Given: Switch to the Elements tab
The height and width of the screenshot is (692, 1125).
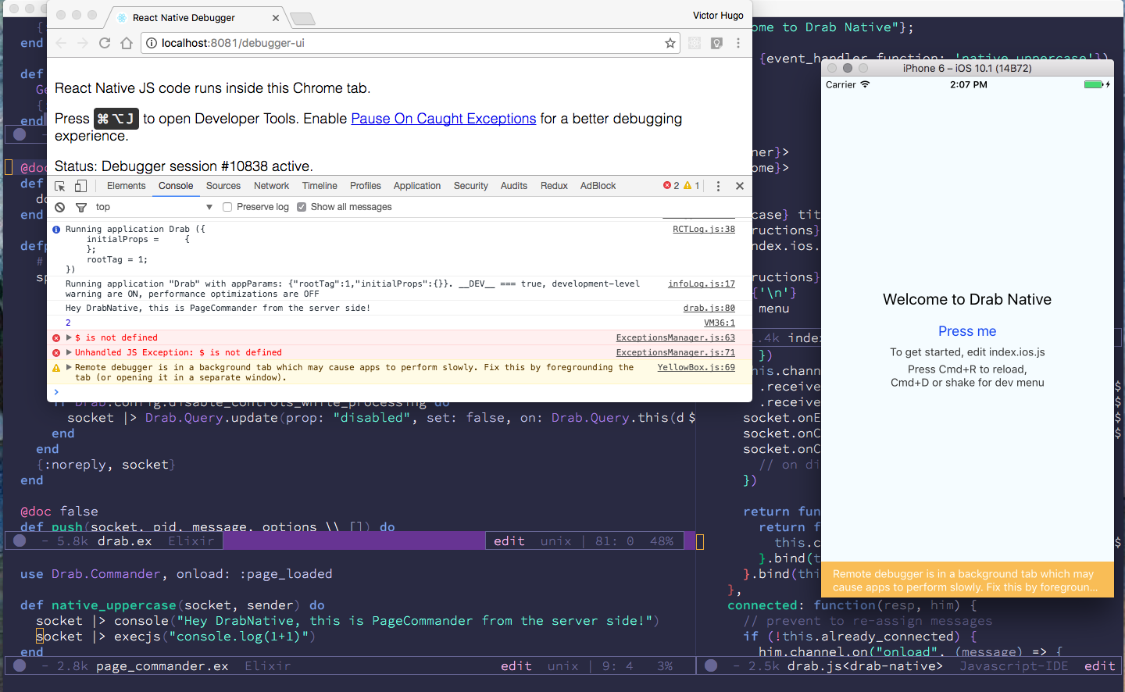Looking at the screenshot, I should [126, 186].
